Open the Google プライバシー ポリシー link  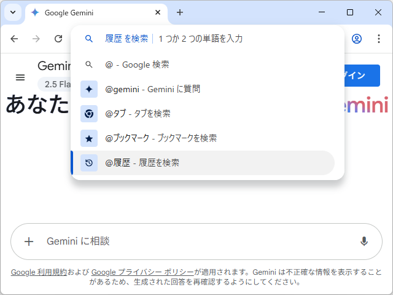[x=142, y=272]
